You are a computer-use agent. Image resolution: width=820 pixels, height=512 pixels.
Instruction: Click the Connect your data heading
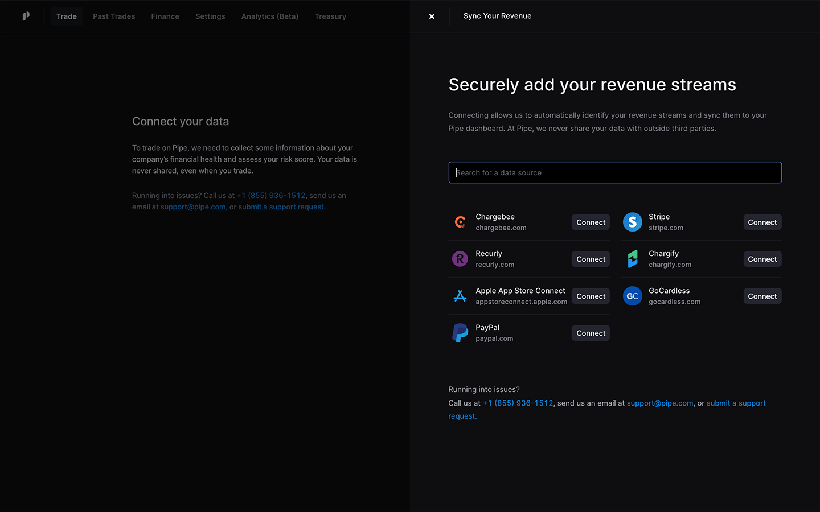tap(181, 121)
